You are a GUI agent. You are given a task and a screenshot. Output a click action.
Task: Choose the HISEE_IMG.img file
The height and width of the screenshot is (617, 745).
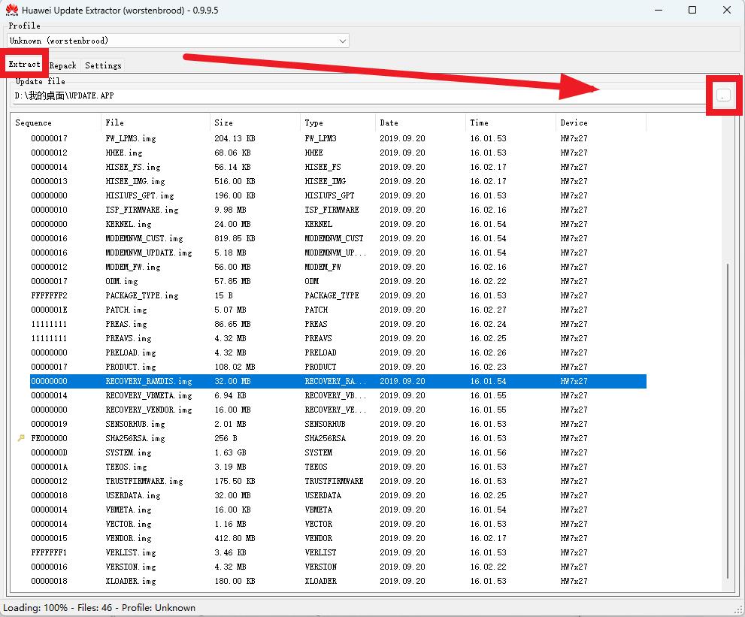[338, 181]
